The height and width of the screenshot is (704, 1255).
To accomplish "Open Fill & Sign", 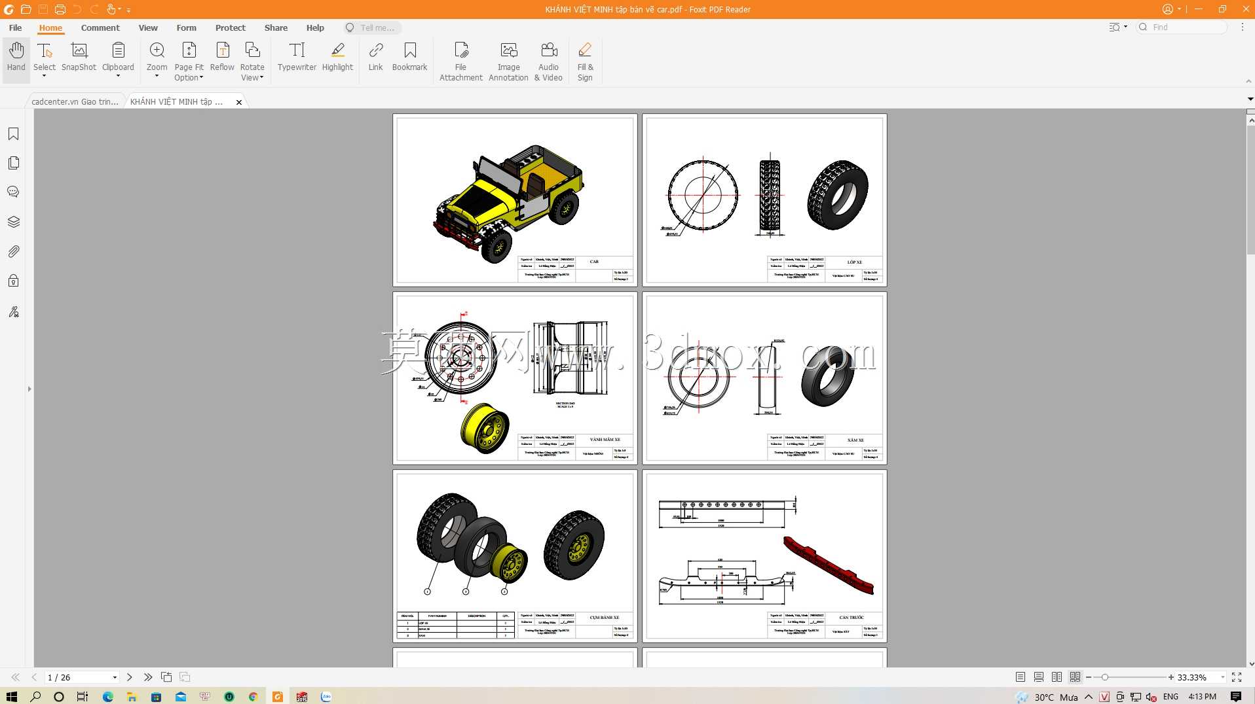I will point(585,62).
